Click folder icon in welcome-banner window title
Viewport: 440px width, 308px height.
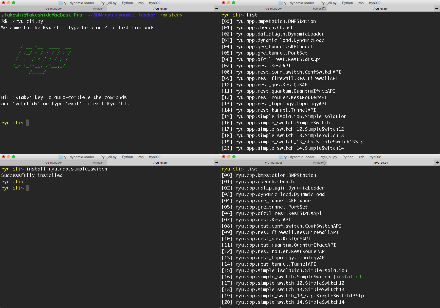pos(60,3)
